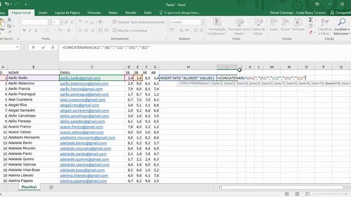
Task: Open Formatação Condicional menu
Action: (x=217, y=27)
